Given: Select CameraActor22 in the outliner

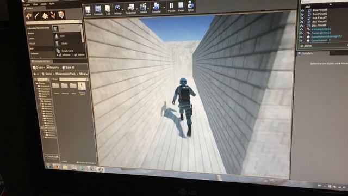Looking at the screenshot, I should pyautogui.click(x=321, y=29).
